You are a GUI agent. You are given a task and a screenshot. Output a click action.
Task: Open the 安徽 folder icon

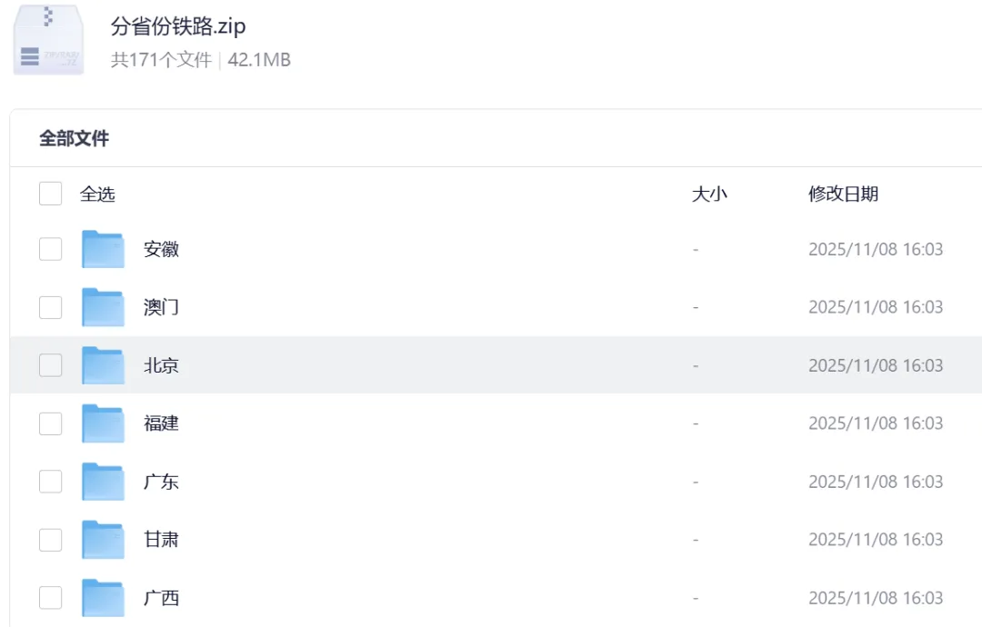(104, 249)
